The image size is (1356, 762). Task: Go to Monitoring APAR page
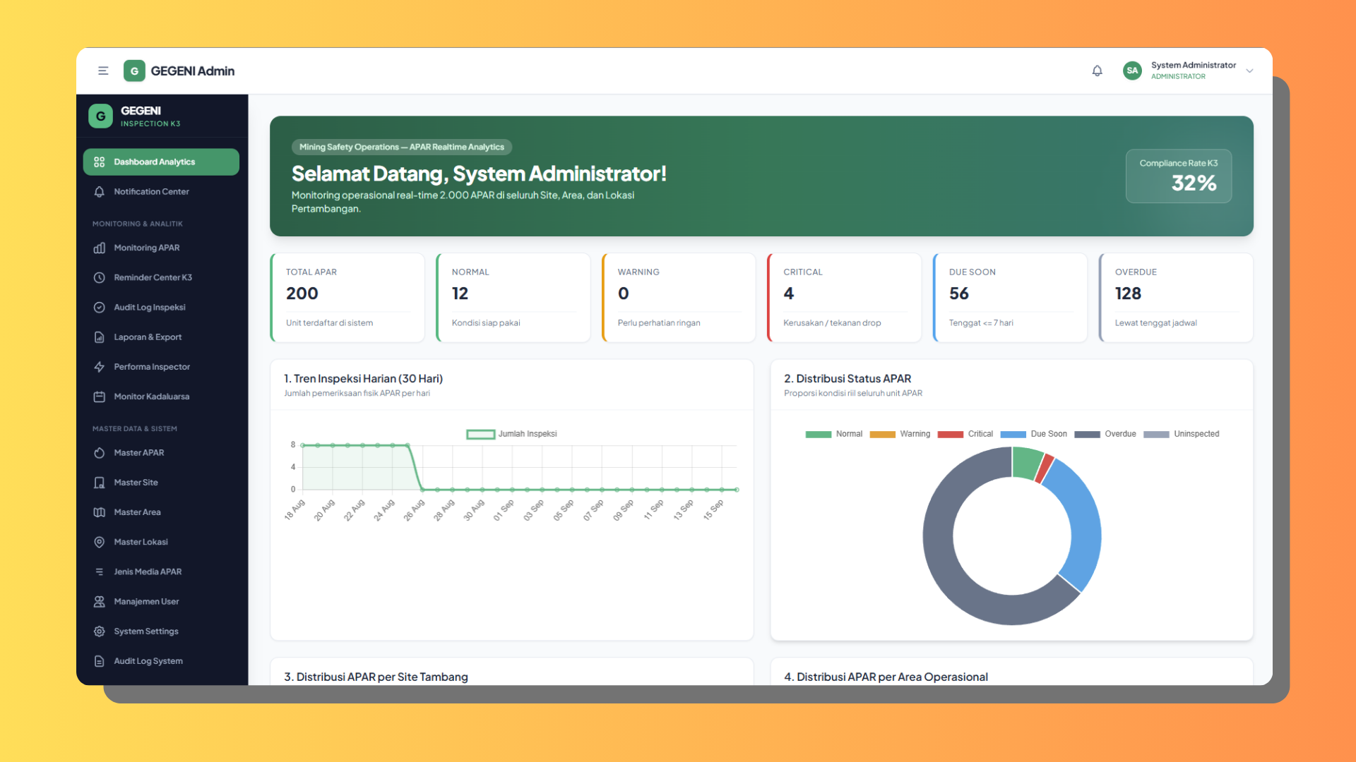click(161, 248)
